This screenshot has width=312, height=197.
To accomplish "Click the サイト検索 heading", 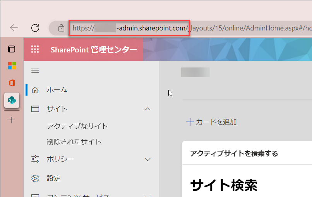I will 224,185.
